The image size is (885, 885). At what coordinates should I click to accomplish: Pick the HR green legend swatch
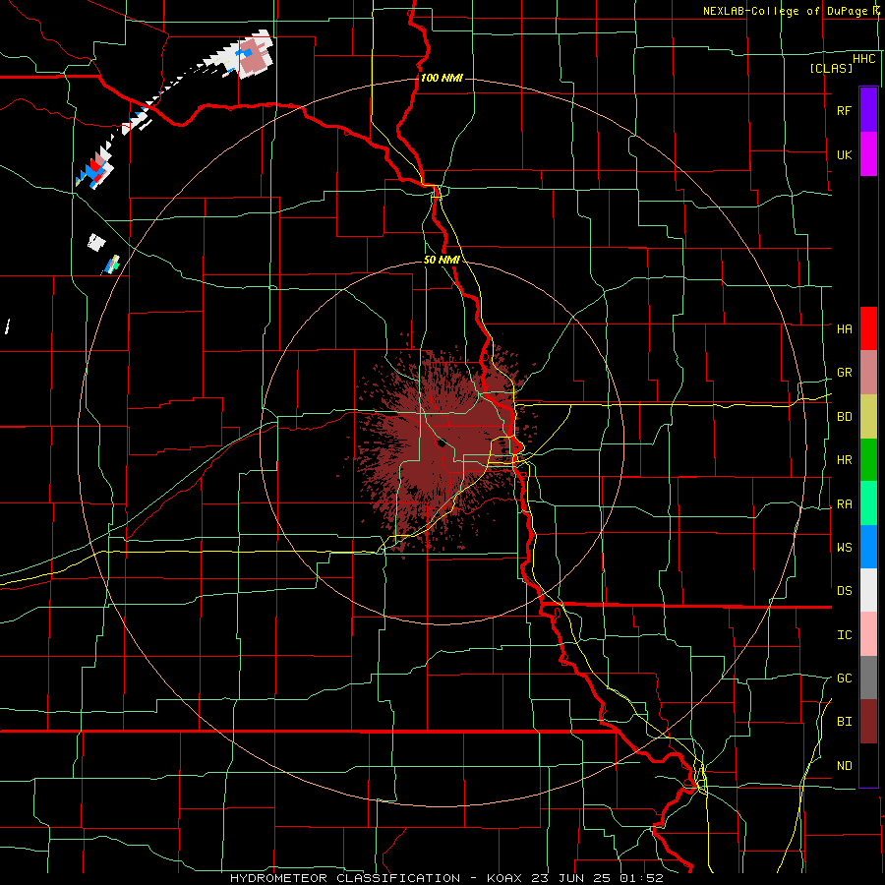(868, 460)
